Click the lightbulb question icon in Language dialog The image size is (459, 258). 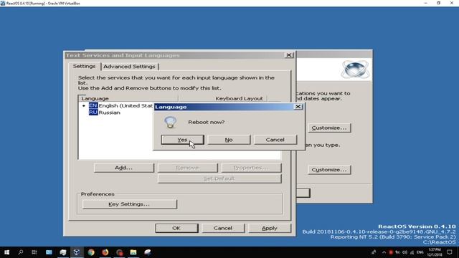[x=171, y=122]
